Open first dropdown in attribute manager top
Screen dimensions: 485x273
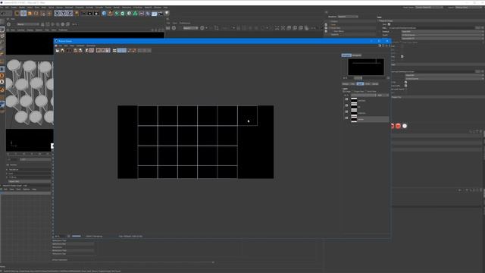pos(443,32)
